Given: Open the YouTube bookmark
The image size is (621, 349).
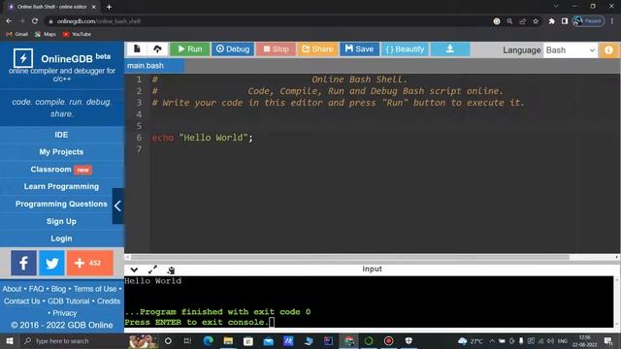Looking at the screenshot, I should click(78, 34).
